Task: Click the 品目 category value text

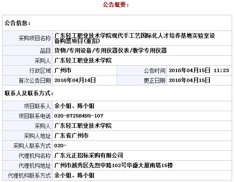Action: click(x=110, y=51)
